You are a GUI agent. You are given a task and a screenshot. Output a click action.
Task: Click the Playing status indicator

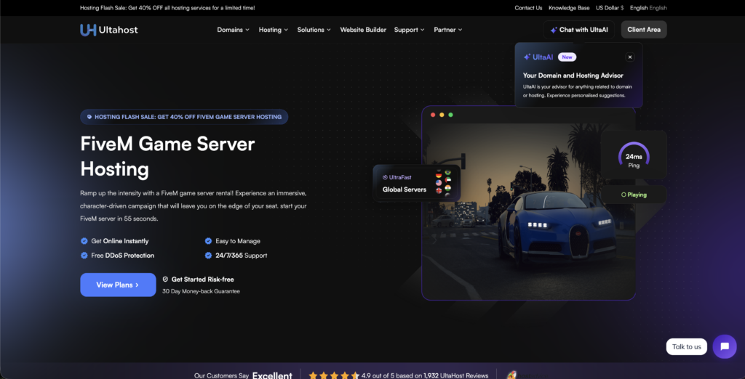tap(634, 195)
